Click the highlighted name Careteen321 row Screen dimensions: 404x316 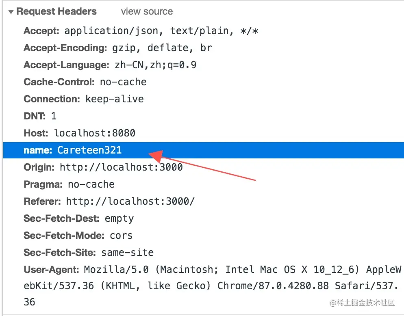point(204,150)
